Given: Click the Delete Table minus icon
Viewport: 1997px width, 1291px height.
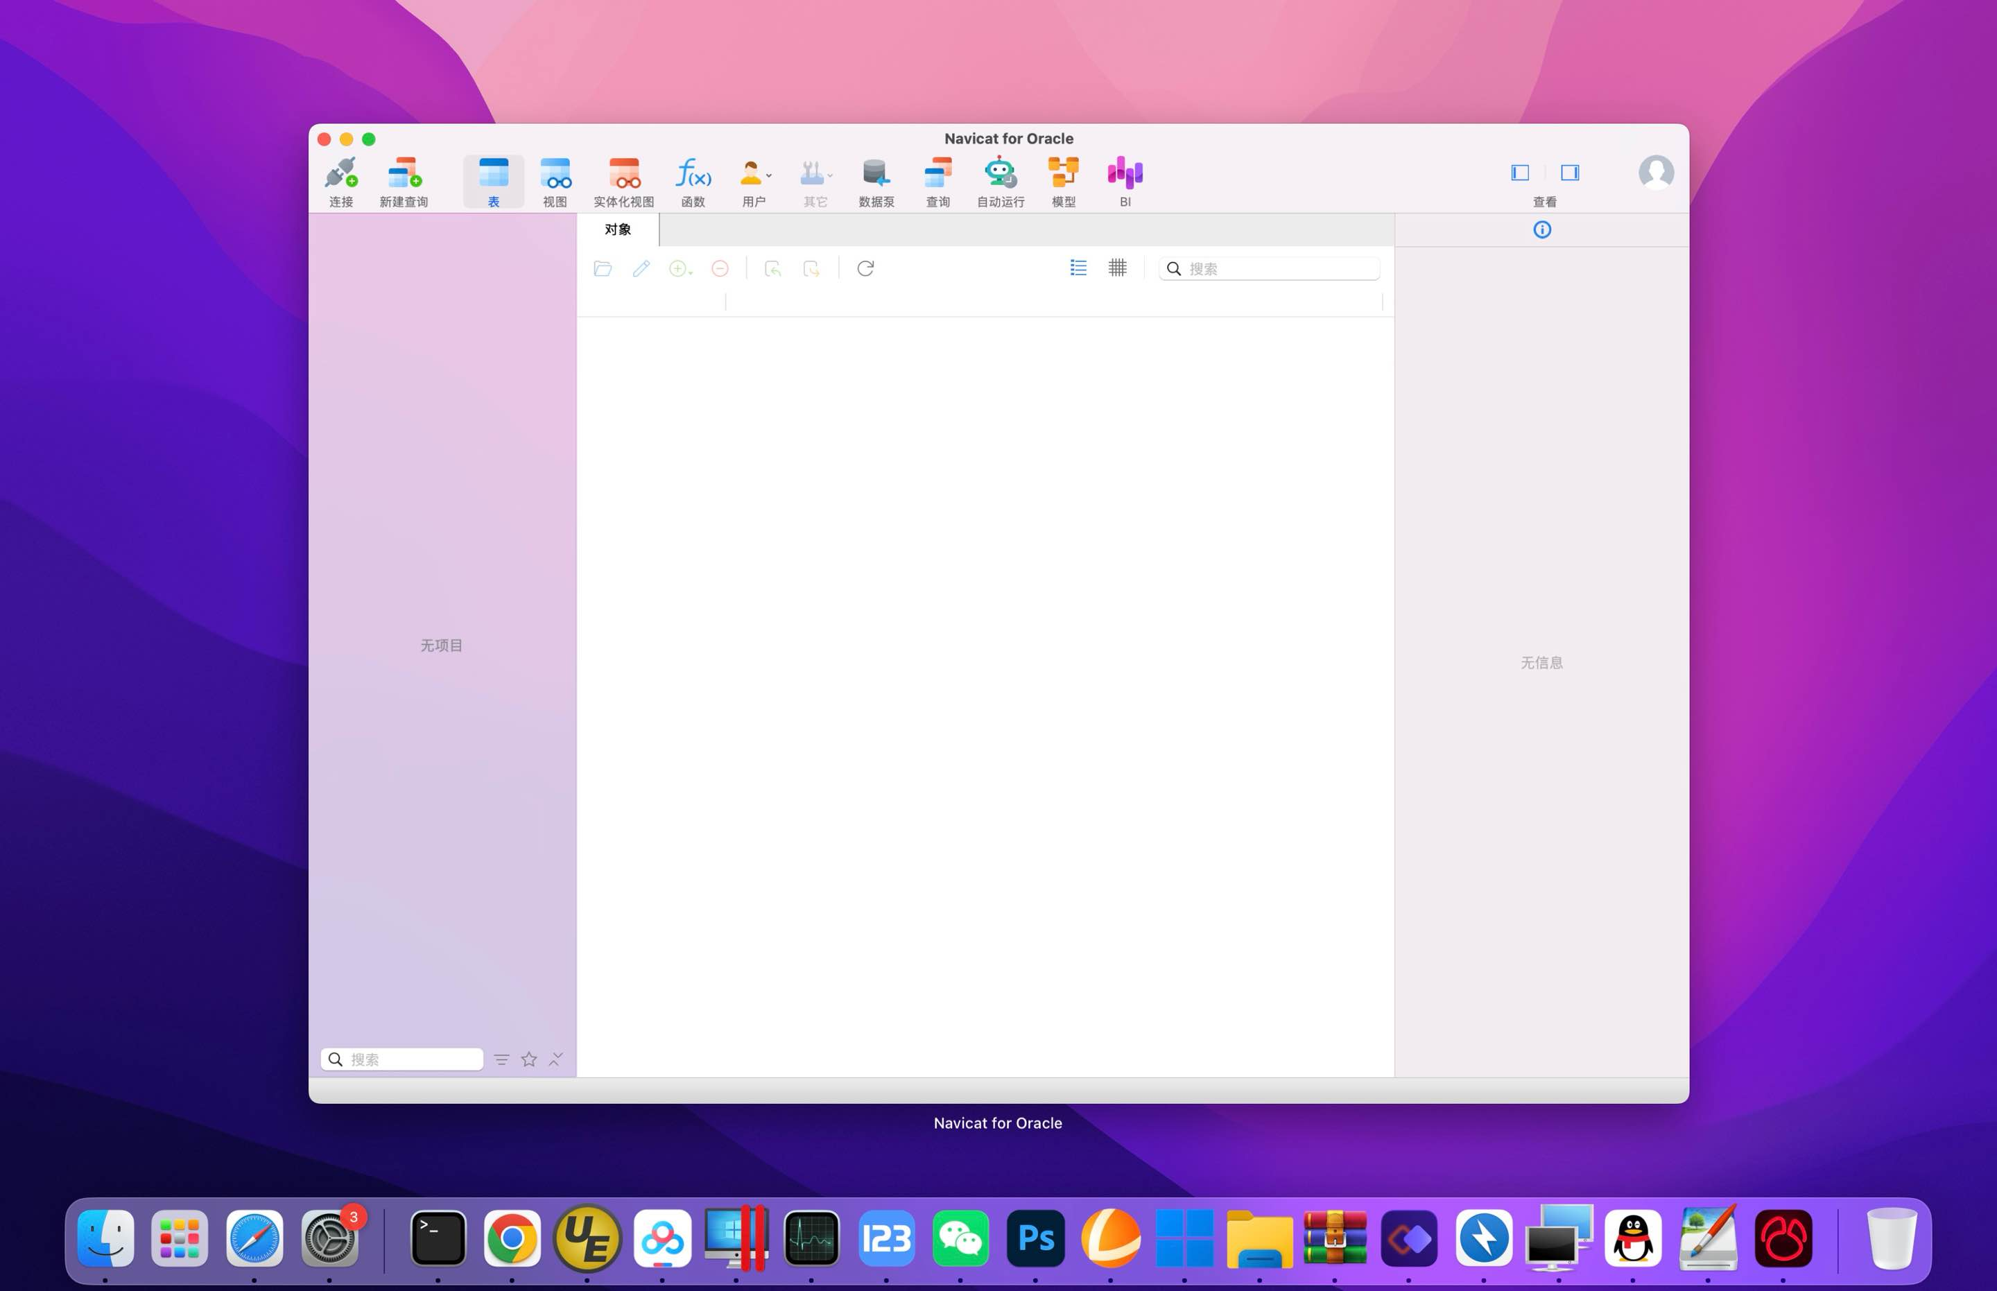Looking at the screenshot, I should pyautogui.click(x=720, y=268).
